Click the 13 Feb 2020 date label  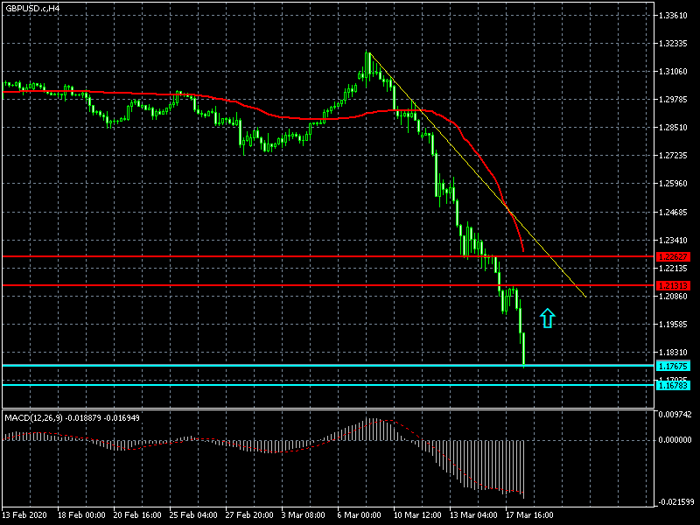(x=24, y=514)
